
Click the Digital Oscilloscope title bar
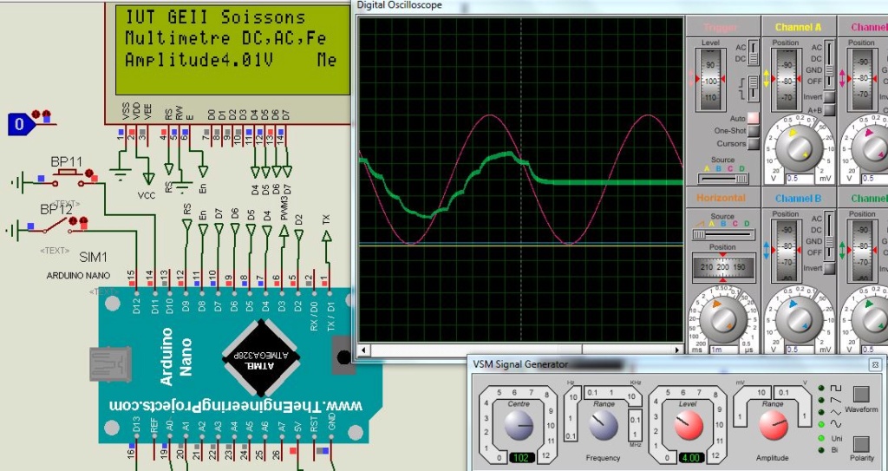click(x=620, y=5)
